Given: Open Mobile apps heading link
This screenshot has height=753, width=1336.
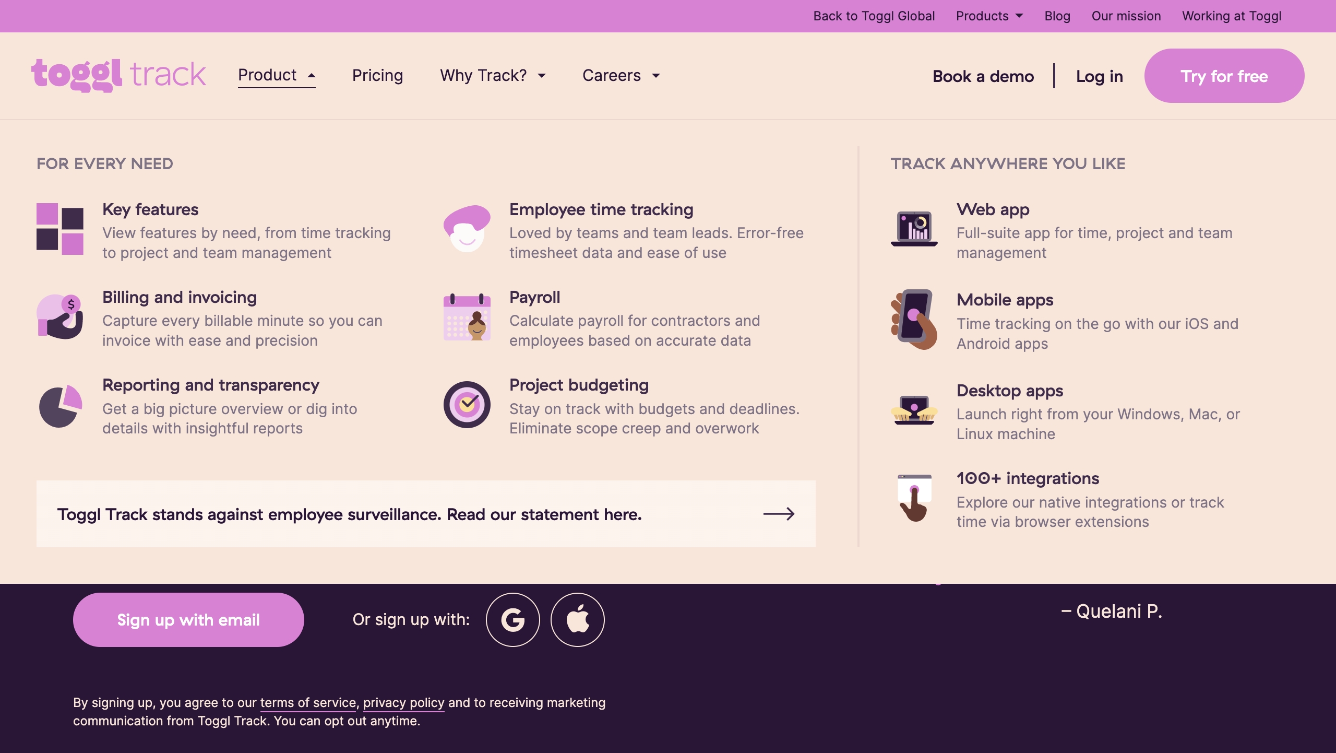Looking at the screenshot, I should (x=1005, y=300).
